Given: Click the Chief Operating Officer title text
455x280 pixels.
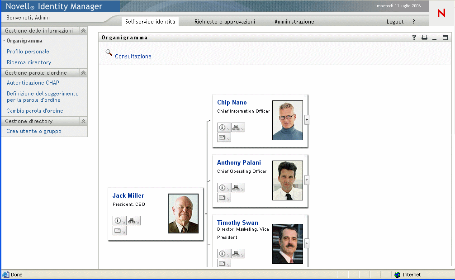Looking at the screenshot, I should click(242, 171).
